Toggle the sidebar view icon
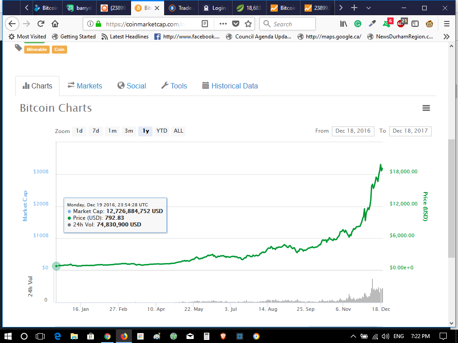 (415, 24)
